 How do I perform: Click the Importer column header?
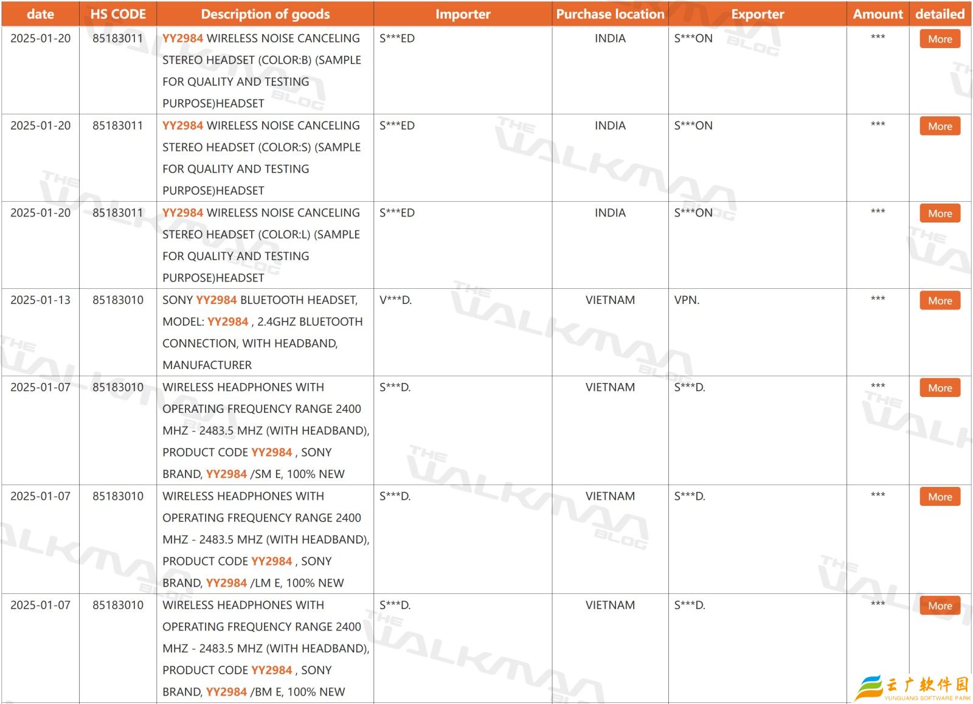[463, 14]
